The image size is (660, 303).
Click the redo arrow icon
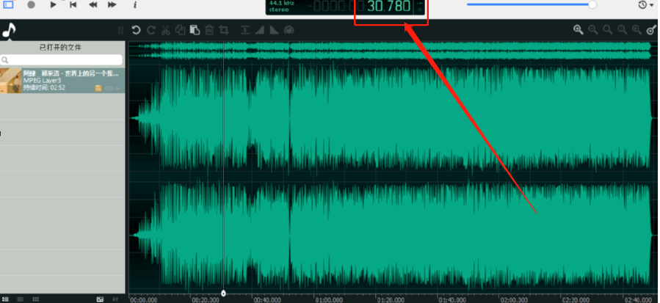click(x=151, y=30)
